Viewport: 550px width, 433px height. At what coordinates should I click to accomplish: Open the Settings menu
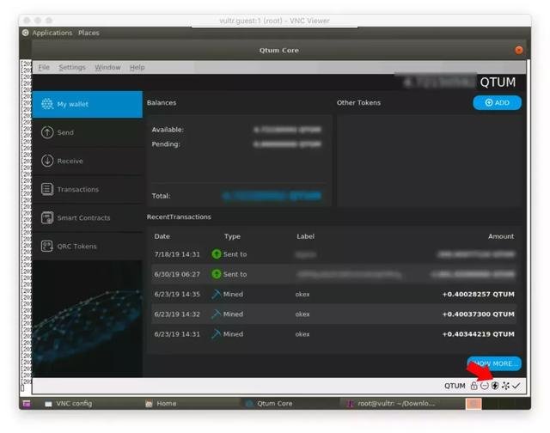[72, 67]
